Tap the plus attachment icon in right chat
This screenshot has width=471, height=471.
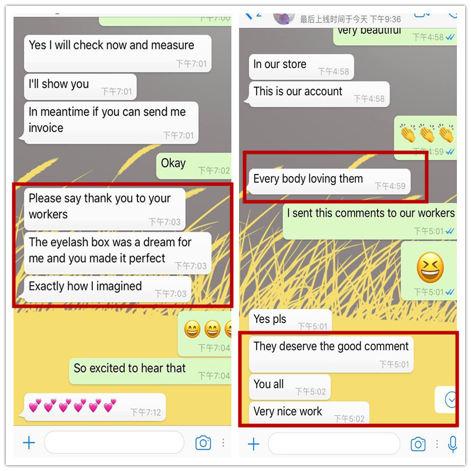pyautogui.click(x=254, y=444)
